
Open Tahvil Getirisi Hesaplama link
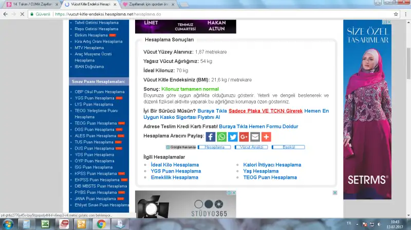pos(97,23)
